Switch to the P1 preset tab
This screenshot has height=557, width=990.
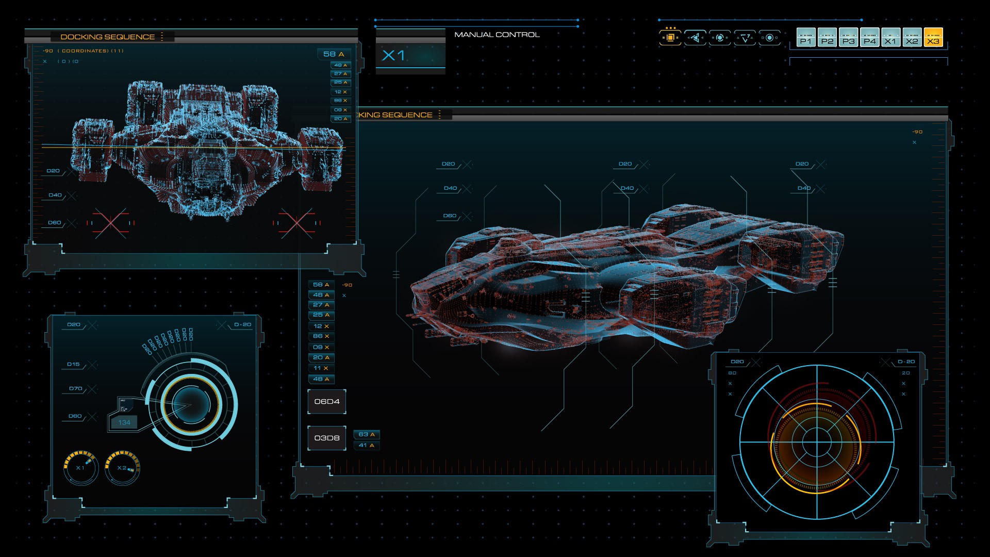pyautogui.click(x=806, y=38)
